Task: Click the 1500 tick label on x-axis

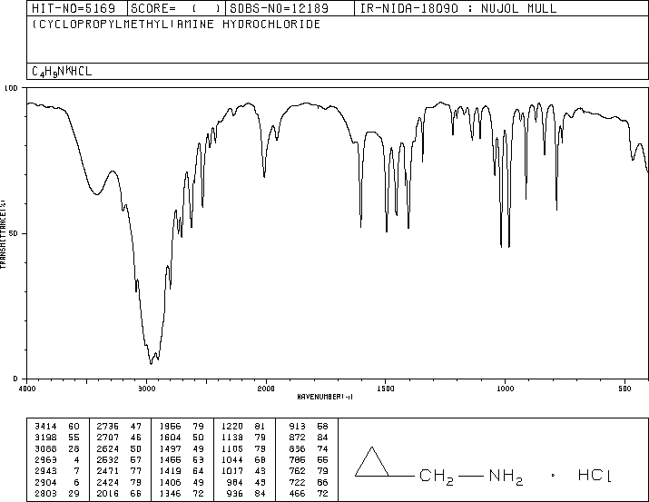Action: [386, 389]
